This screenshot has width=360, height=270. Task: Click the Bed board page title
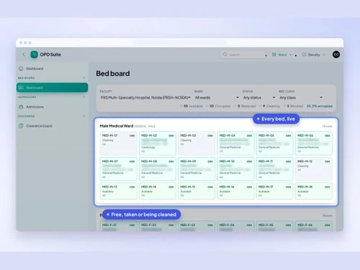coord(113,73)
